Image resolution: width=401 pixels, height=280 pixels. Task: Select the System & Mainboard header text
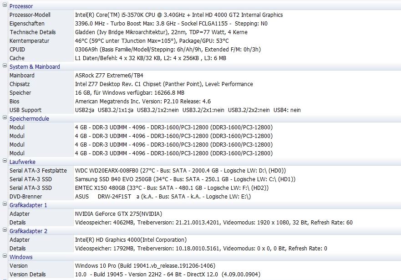coord(35,67)
